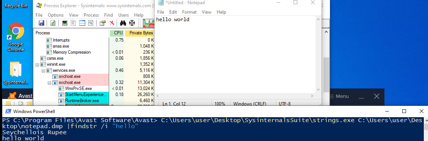
Task: Open the Process menu in Process Explorer
Action: (x=91, y=15)
